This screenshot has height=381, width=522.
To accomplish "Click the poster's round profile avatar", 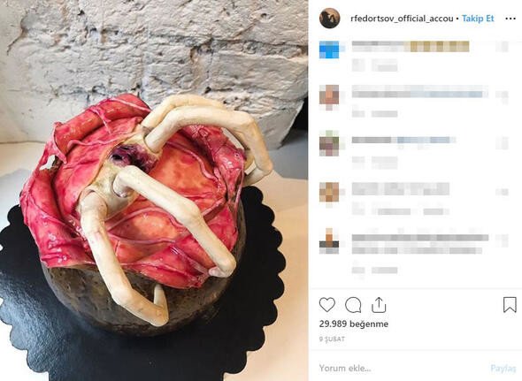I will (330, 19).
